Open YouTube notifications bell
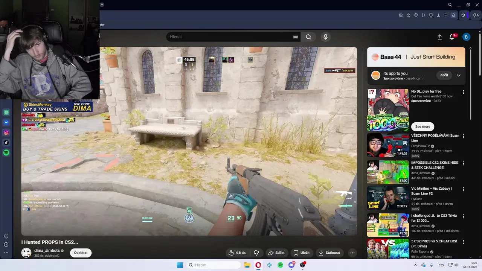 (x=452, y=37)
